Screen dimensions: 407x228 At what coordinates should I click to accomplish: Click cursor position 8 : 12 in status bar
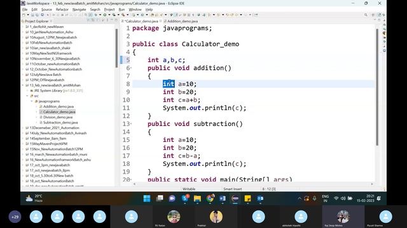click(269, 189)
